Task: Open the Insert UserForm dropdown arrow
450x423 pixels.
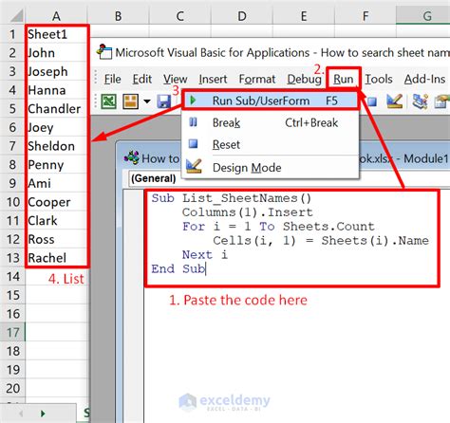Action: [147, 101]
